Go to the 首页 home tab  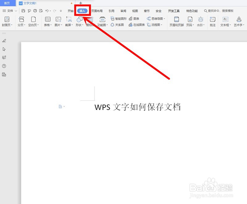7,3
